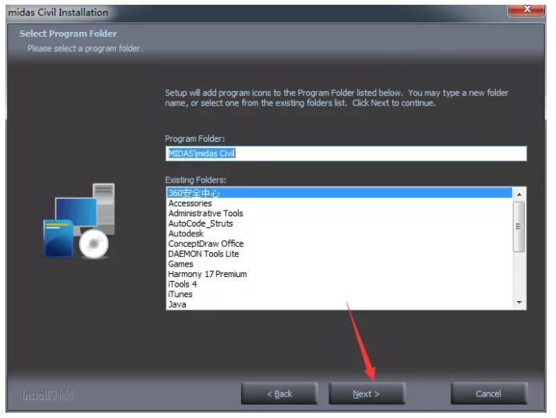Cancel the midas Civil installation

pyautogui.click(x=488, y=394)
